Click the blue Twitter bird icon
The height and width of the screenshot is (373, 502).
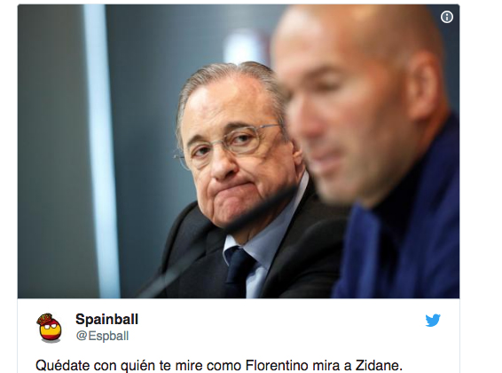433,320
